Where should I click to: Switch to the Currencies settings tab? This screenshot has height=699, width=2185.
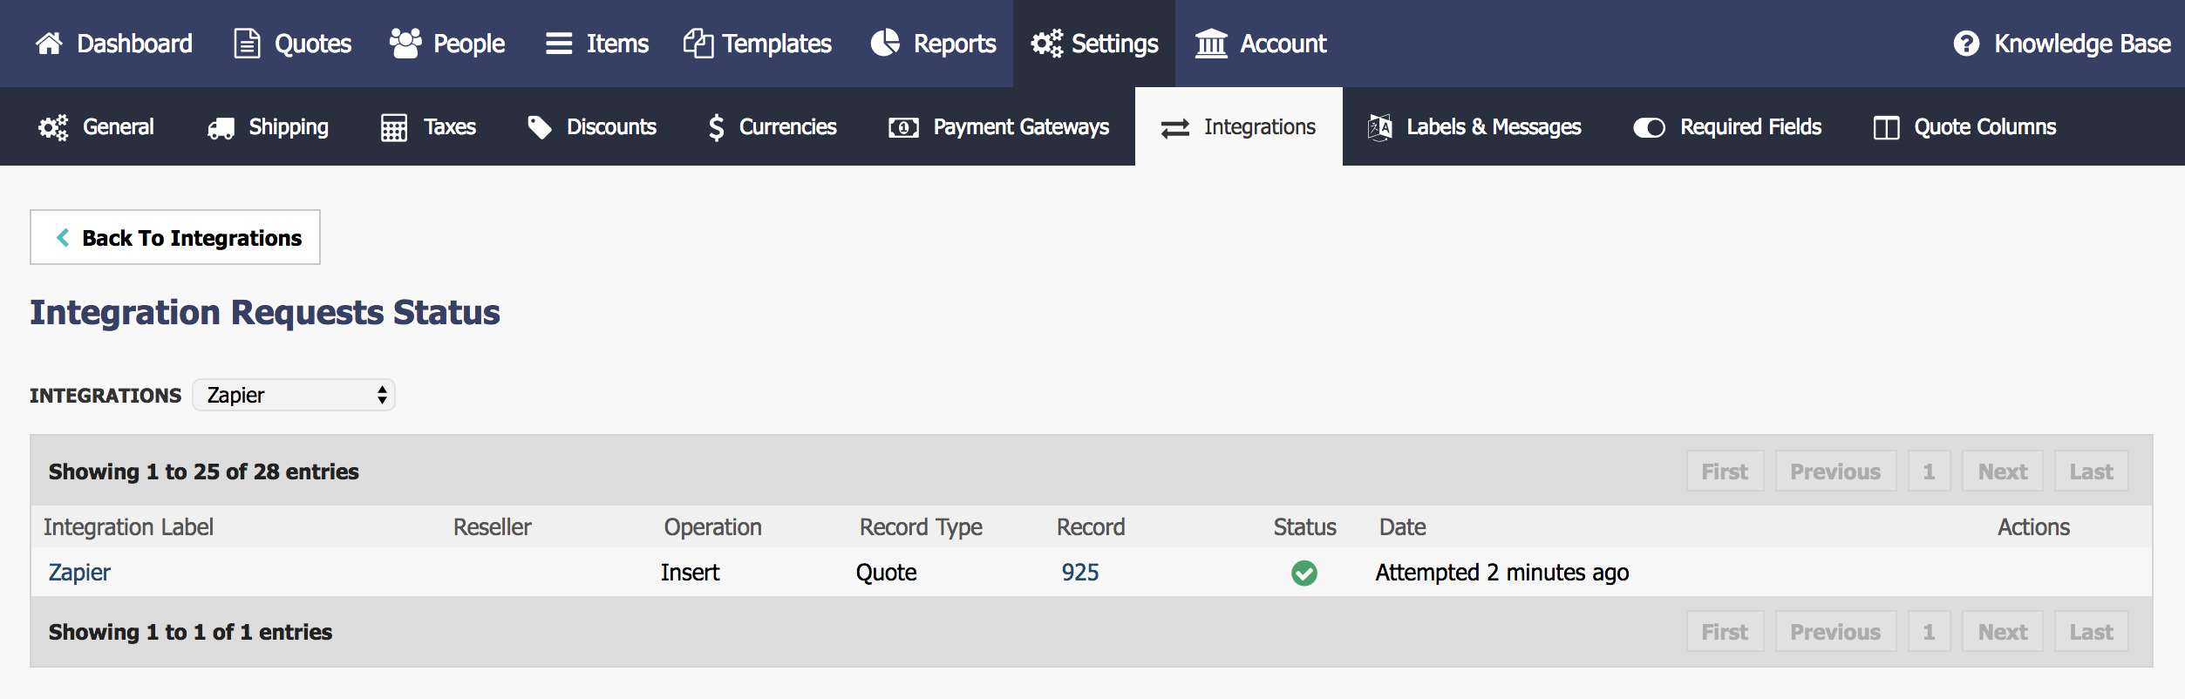(773, 127)
